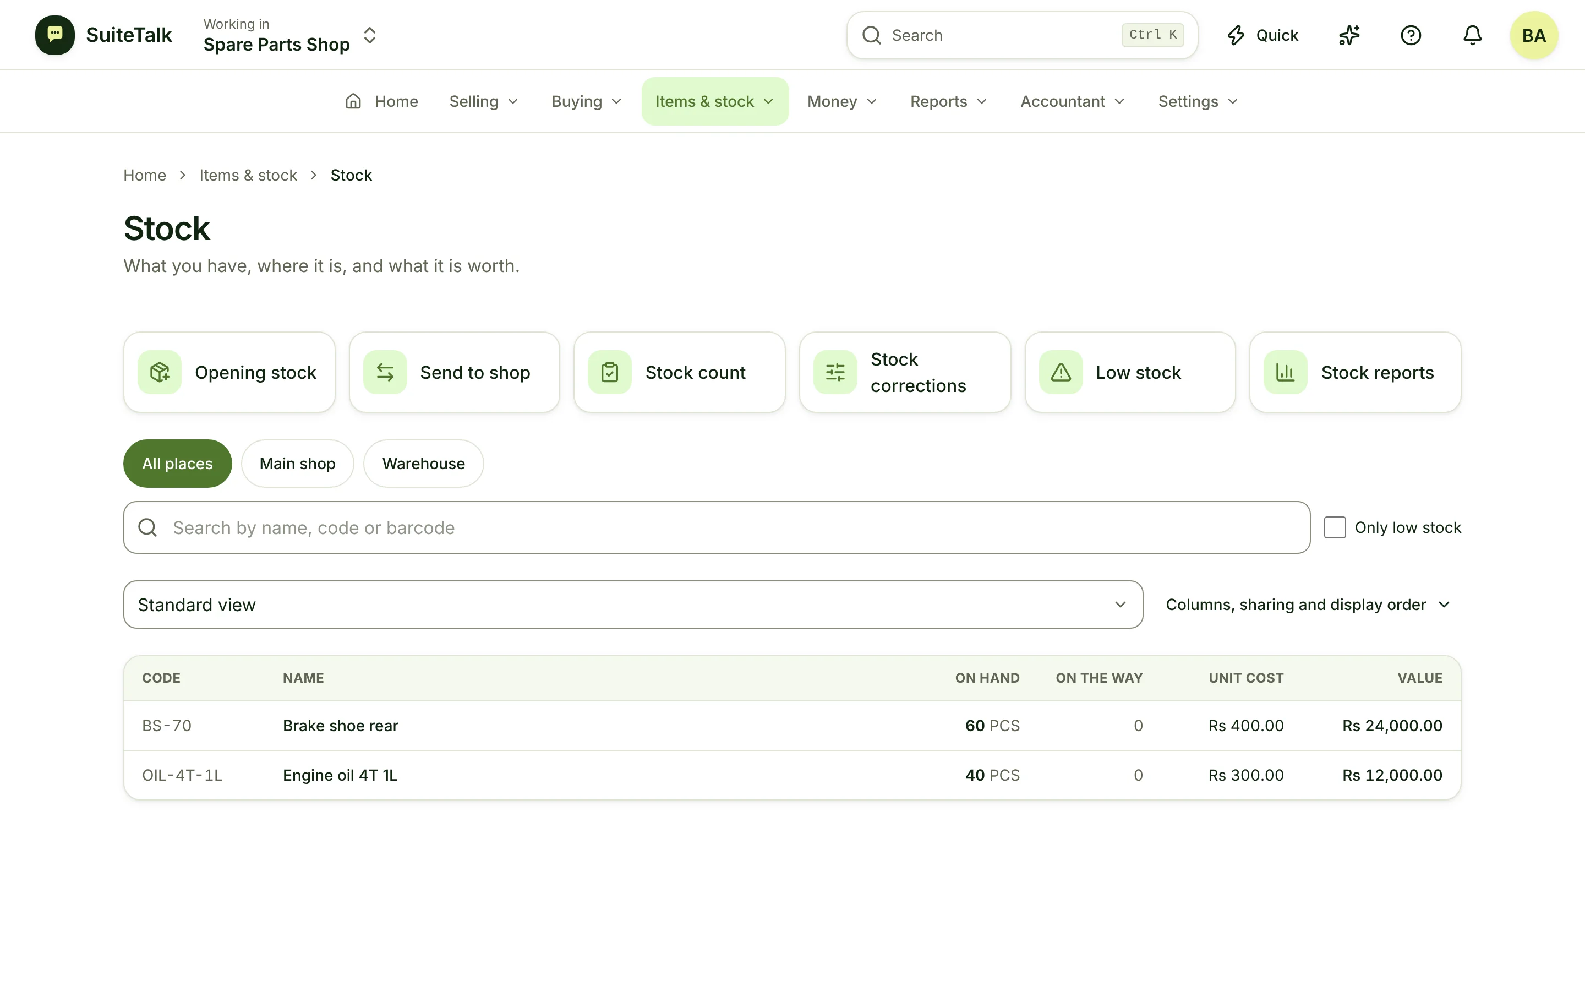Select the Main shop filter
The height and width of the screenshot is (991, 1585).
(297, 464)
